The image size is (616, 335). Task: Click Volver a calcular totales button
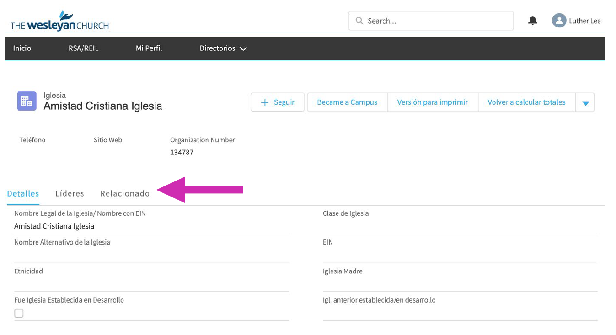pyautogui.click(x=526, y=102)
